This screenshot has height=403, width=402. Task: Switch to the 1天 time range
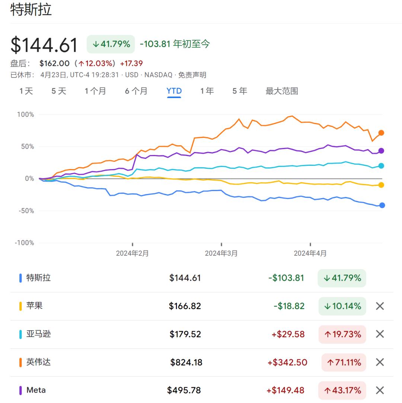click(26, 91)
